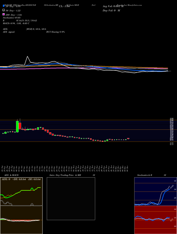Click the rotated 69.03 label on the stochastics line
Viewport: 177px width, 234px height.
172,186
